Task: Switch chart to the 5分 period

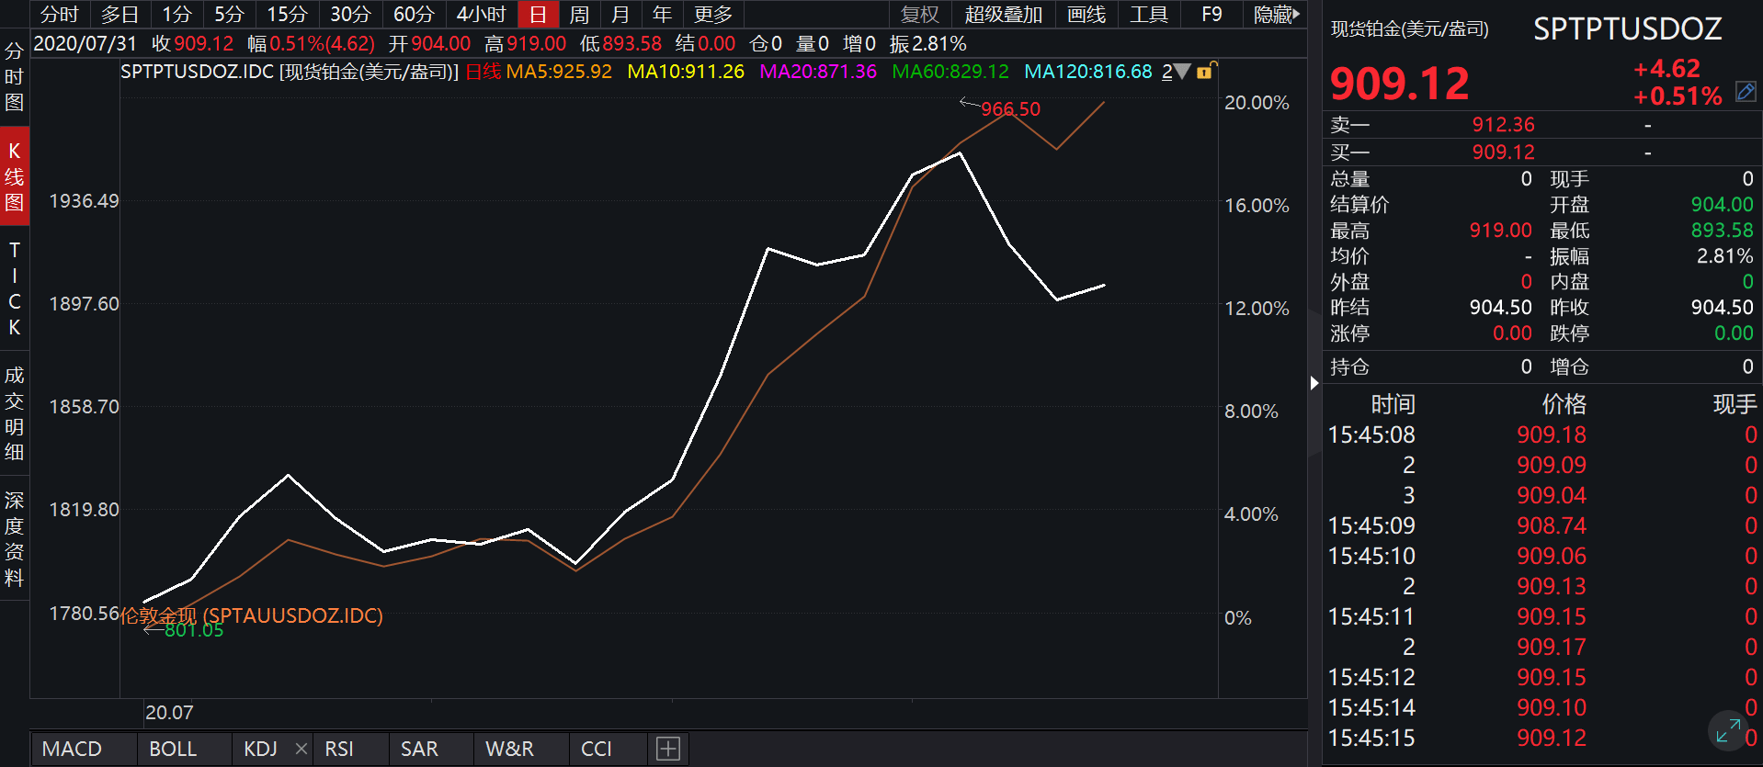Action: pyautogui.click(x=229, y=15)
